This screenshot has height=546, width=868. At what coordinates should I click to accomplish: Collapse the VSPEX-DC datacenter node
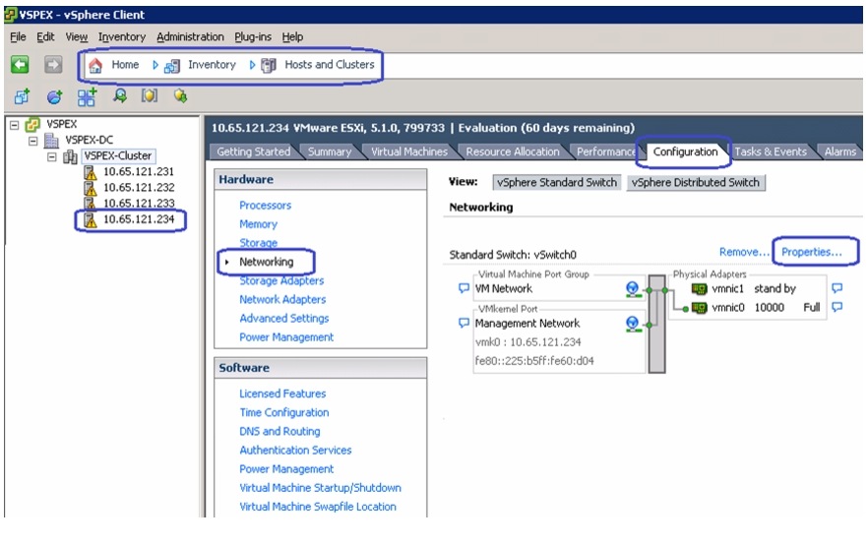click(x=33, y=141)
